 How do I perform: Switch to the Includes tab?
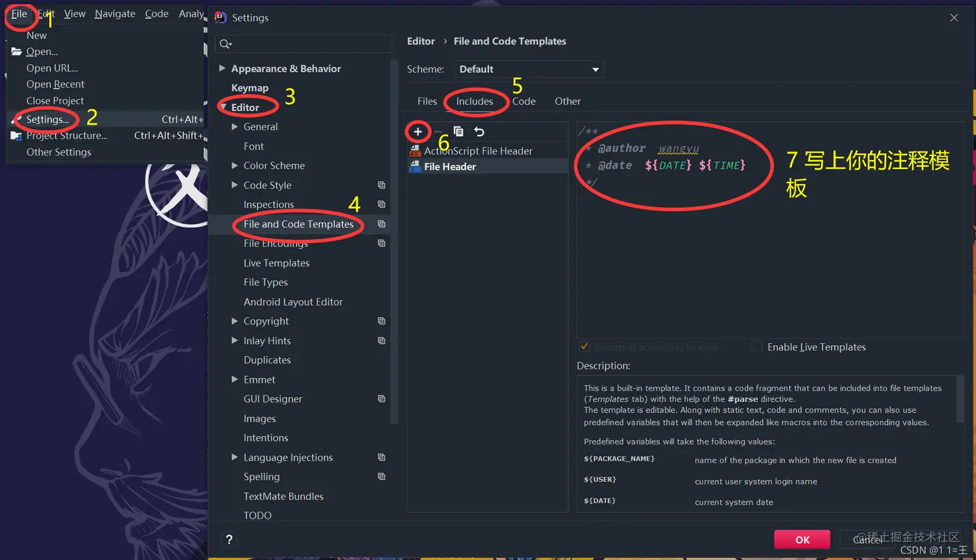474,101
